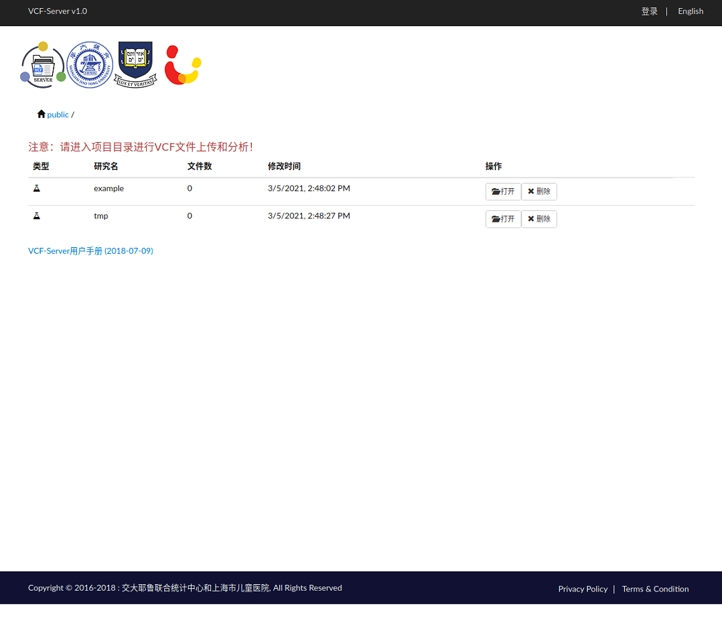Open the tmp study name link
The height and width of the screenshot is (629, 722).
[100, 216]
